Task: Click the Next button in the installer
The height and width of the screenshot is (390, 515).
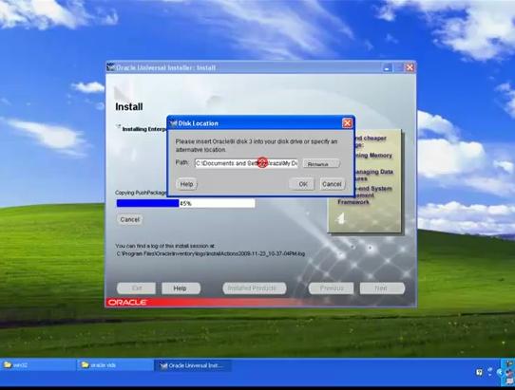Action: coord(382,288)
